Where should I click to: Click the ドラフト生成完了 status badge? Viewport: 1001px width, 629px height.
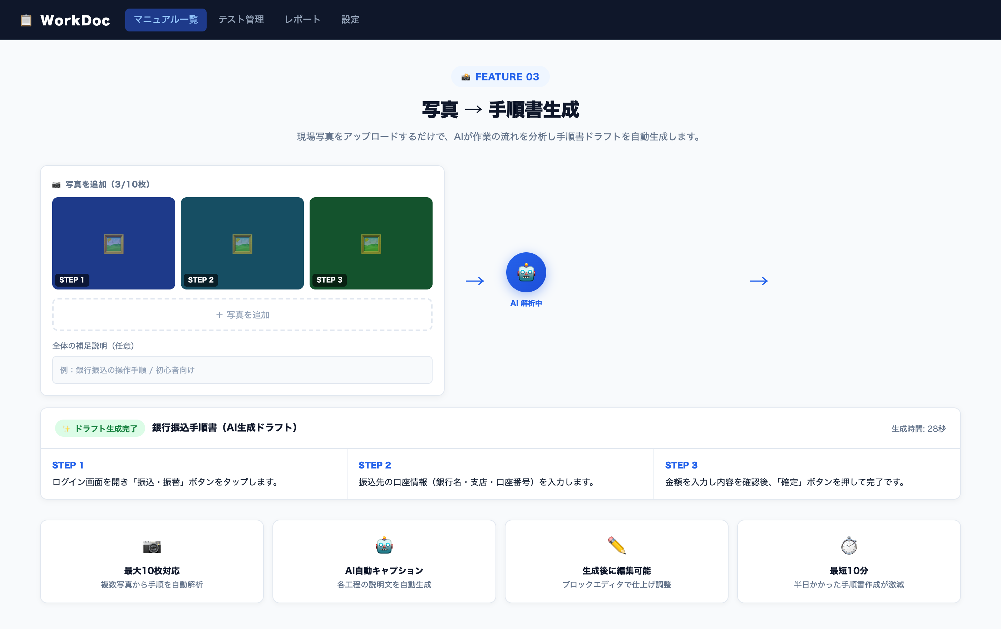coord(100,429)
